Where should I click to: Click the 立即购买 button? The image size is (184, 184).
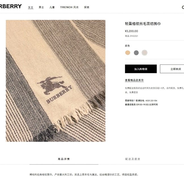pos(172,69)
